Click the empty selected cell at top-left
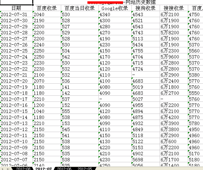This screenshot has width=203, height=170. tap(16, 2)
